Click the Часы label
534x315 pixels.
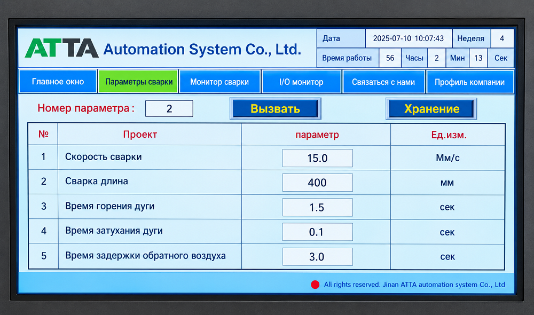414,58
